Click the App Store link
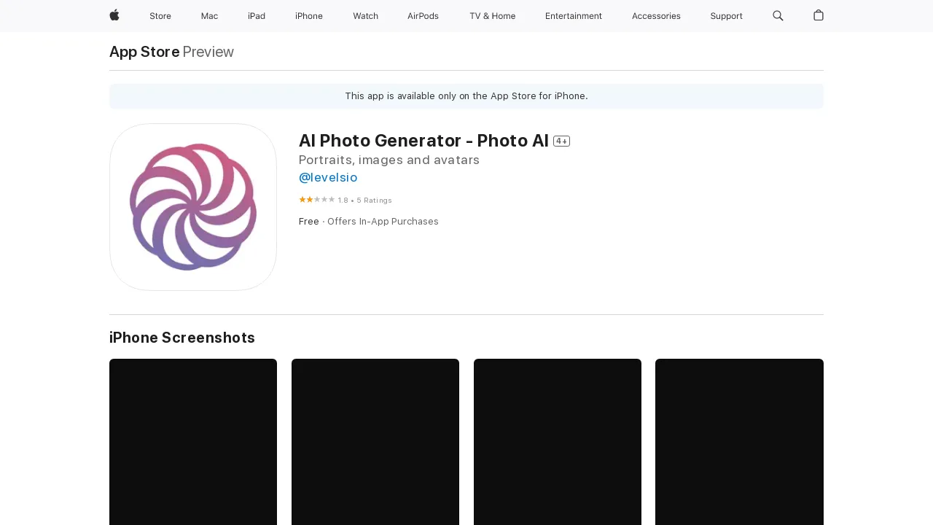 tap(144, 52)
